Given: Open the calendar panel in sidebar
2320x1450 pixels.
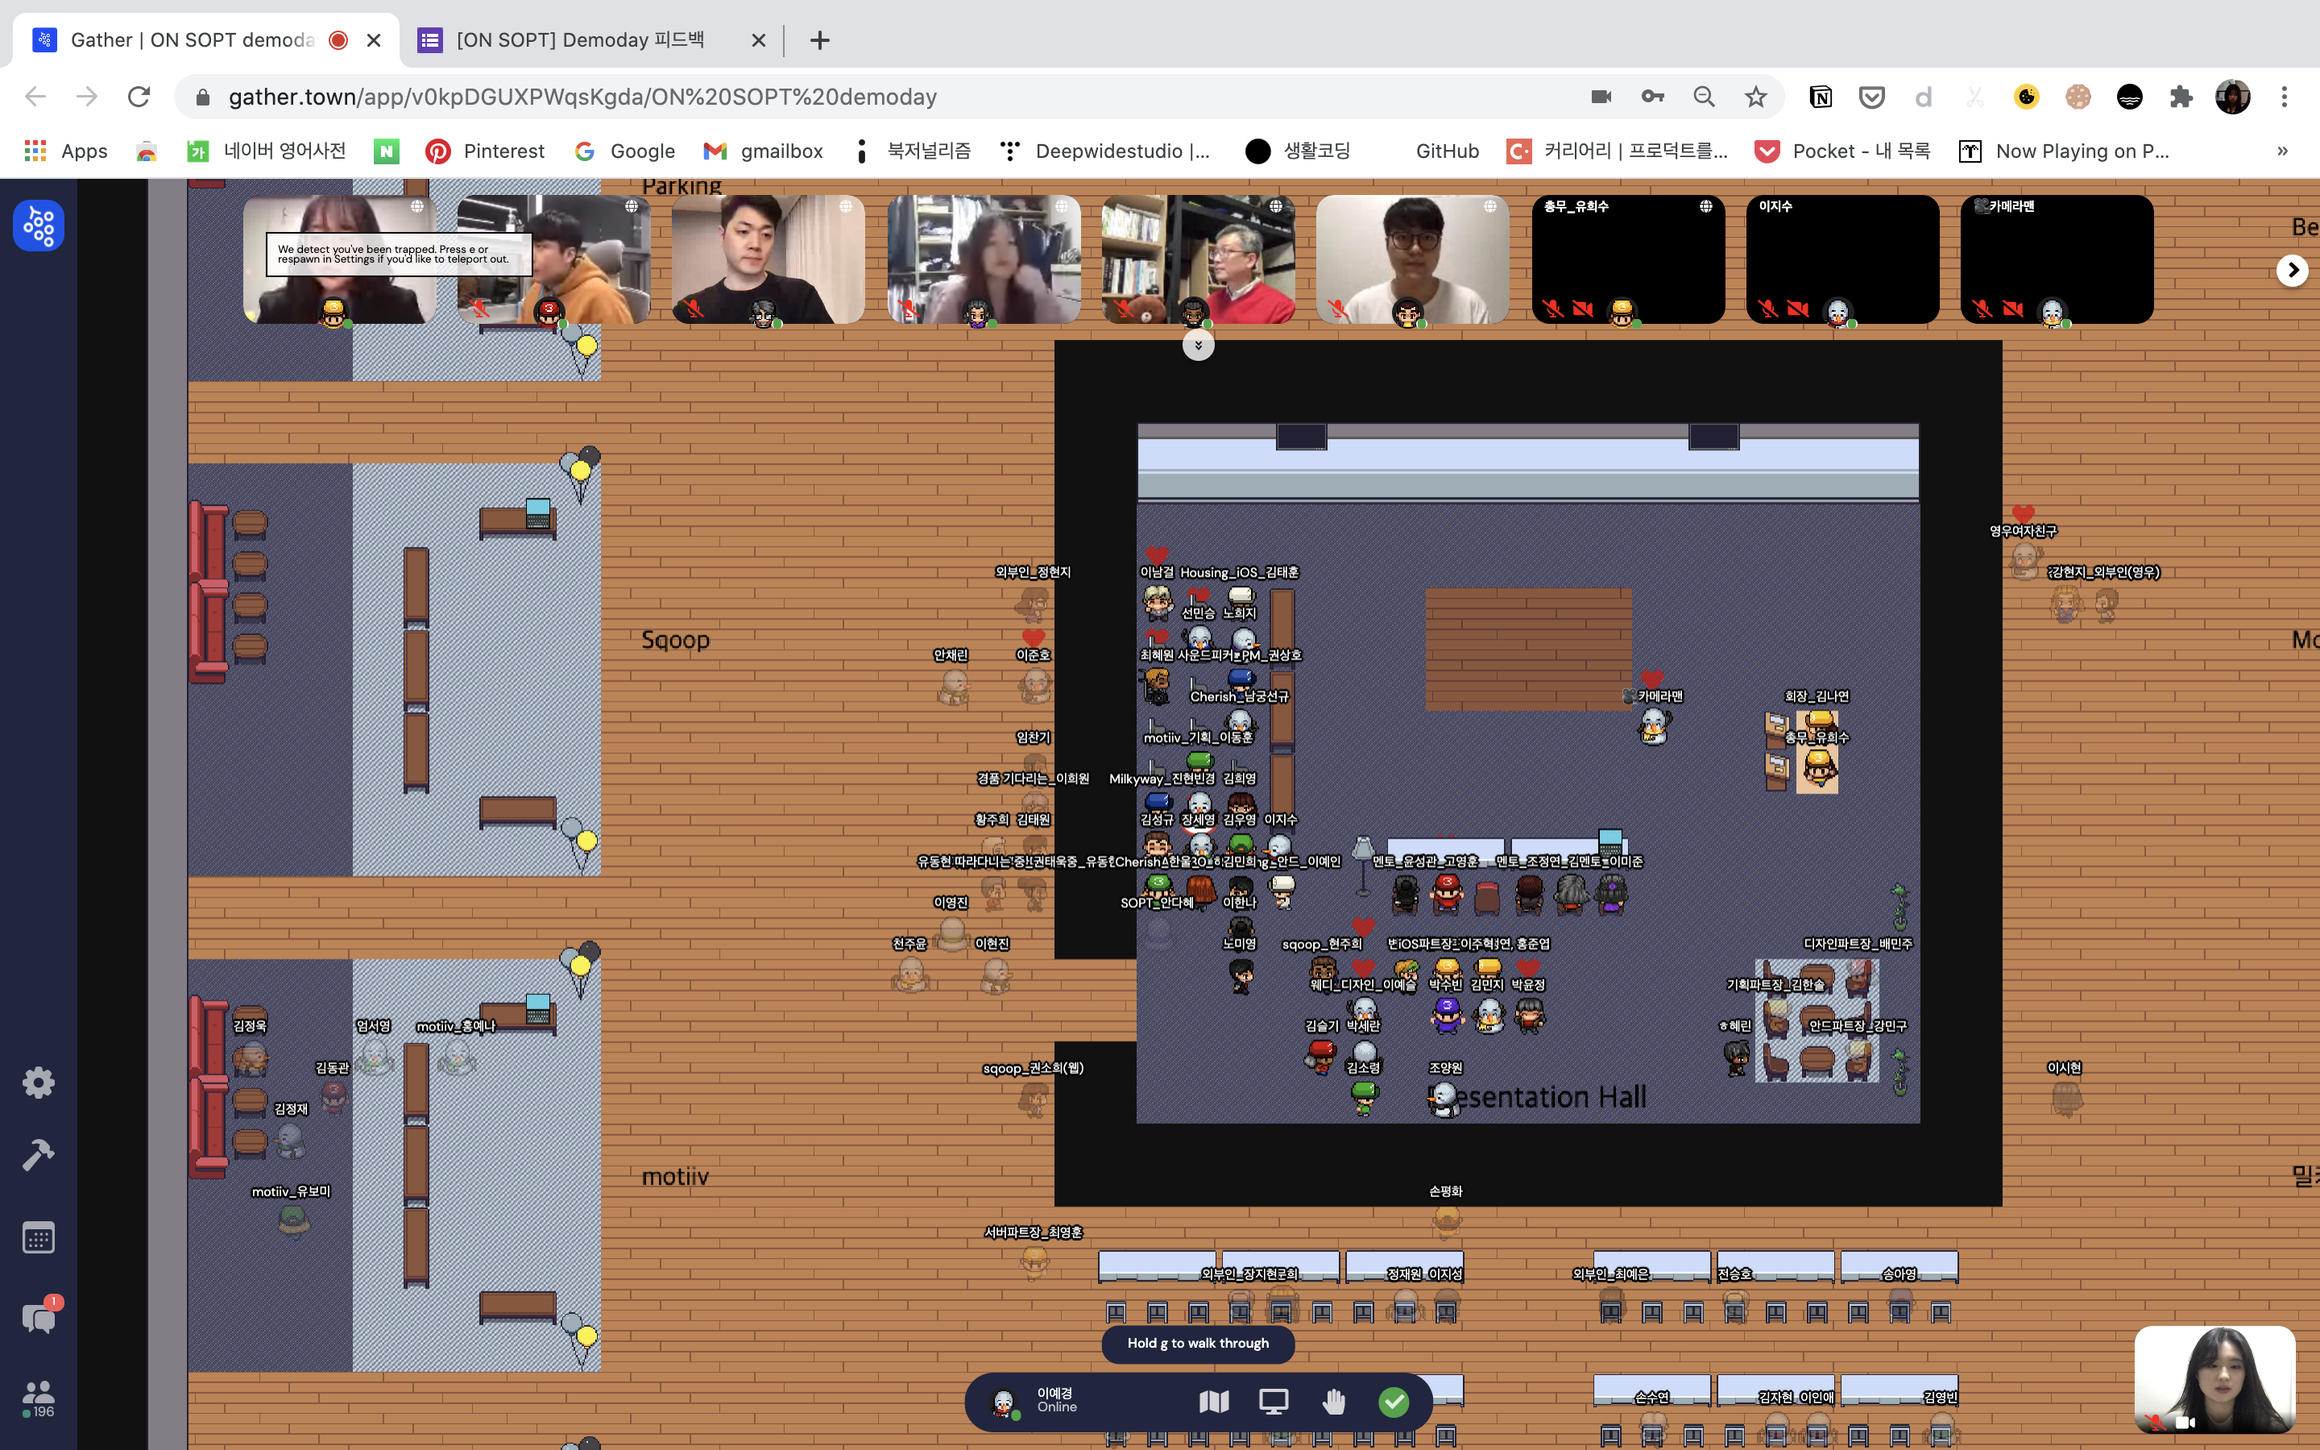Looking at the screenshot, I should (39, 1237).
